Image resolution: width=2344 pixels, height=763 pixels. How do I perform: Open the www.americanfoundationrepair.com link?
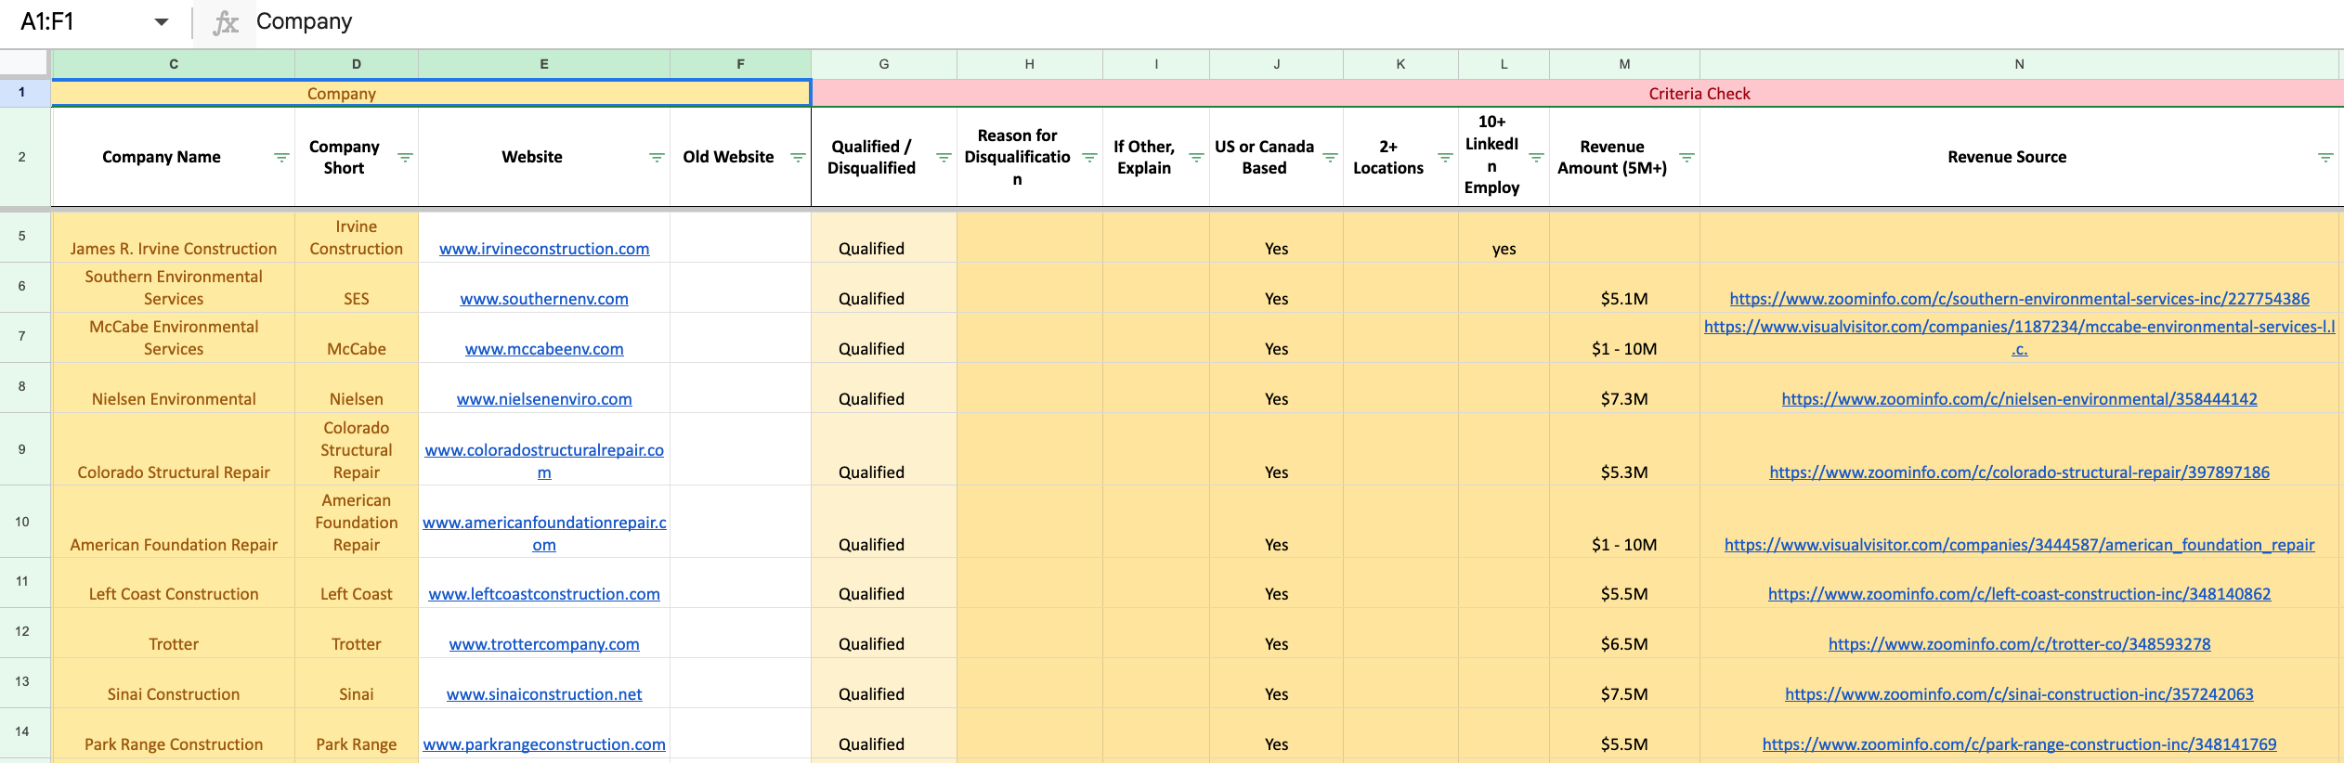pyautogui.click(x=544, y=534)
